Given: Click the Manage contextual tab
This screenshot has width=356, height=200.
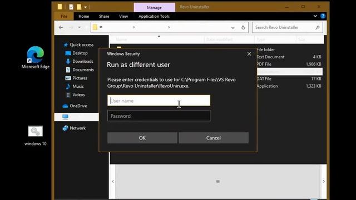Looking at the screenshot, I should pyautogui.click(x=155, y=7).
